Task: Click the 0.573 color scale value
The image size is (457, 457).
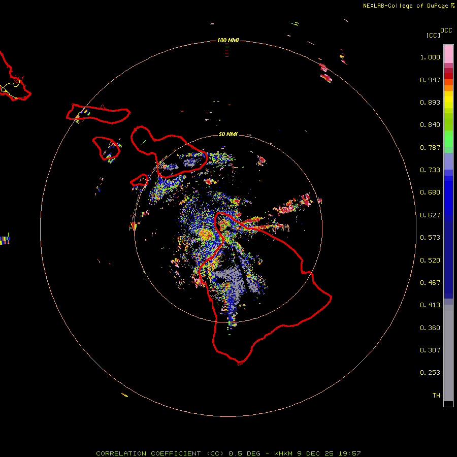Action: coord(430,238)
